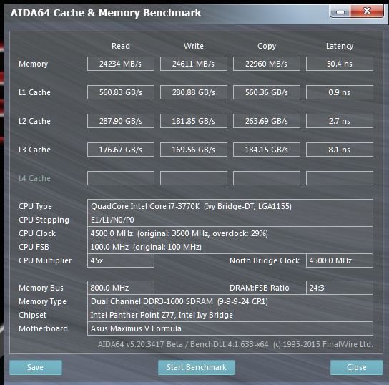Click Motherboard value Asus Maximus V Formula

click(230, 328)
